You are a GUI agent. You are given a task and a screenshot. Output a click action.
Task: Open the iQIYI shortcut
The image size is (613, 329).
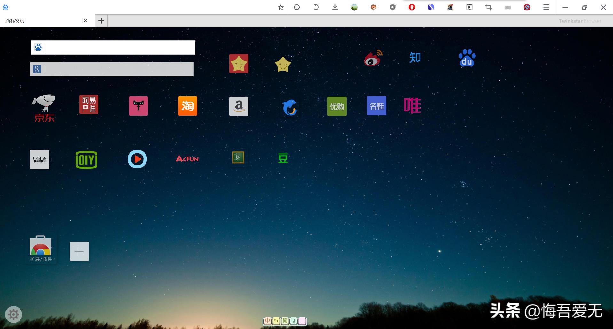tap(86, 160)
